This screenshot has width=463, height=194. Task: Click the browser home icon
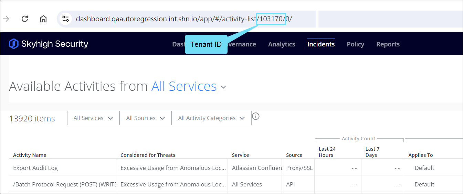coord(43,19)
